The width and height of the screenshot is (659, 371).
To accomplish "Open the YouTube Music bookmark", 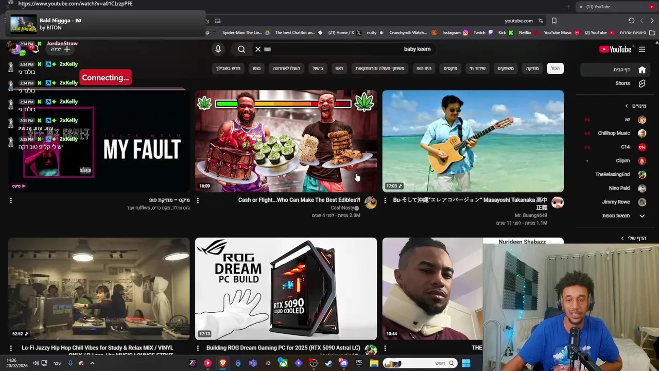I will [561, 32].
